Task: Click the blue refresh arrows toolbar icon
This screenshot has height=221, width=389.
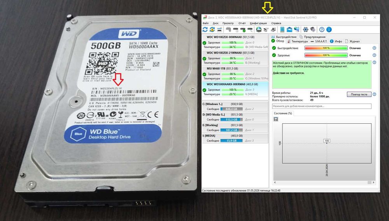Action: 205,30
